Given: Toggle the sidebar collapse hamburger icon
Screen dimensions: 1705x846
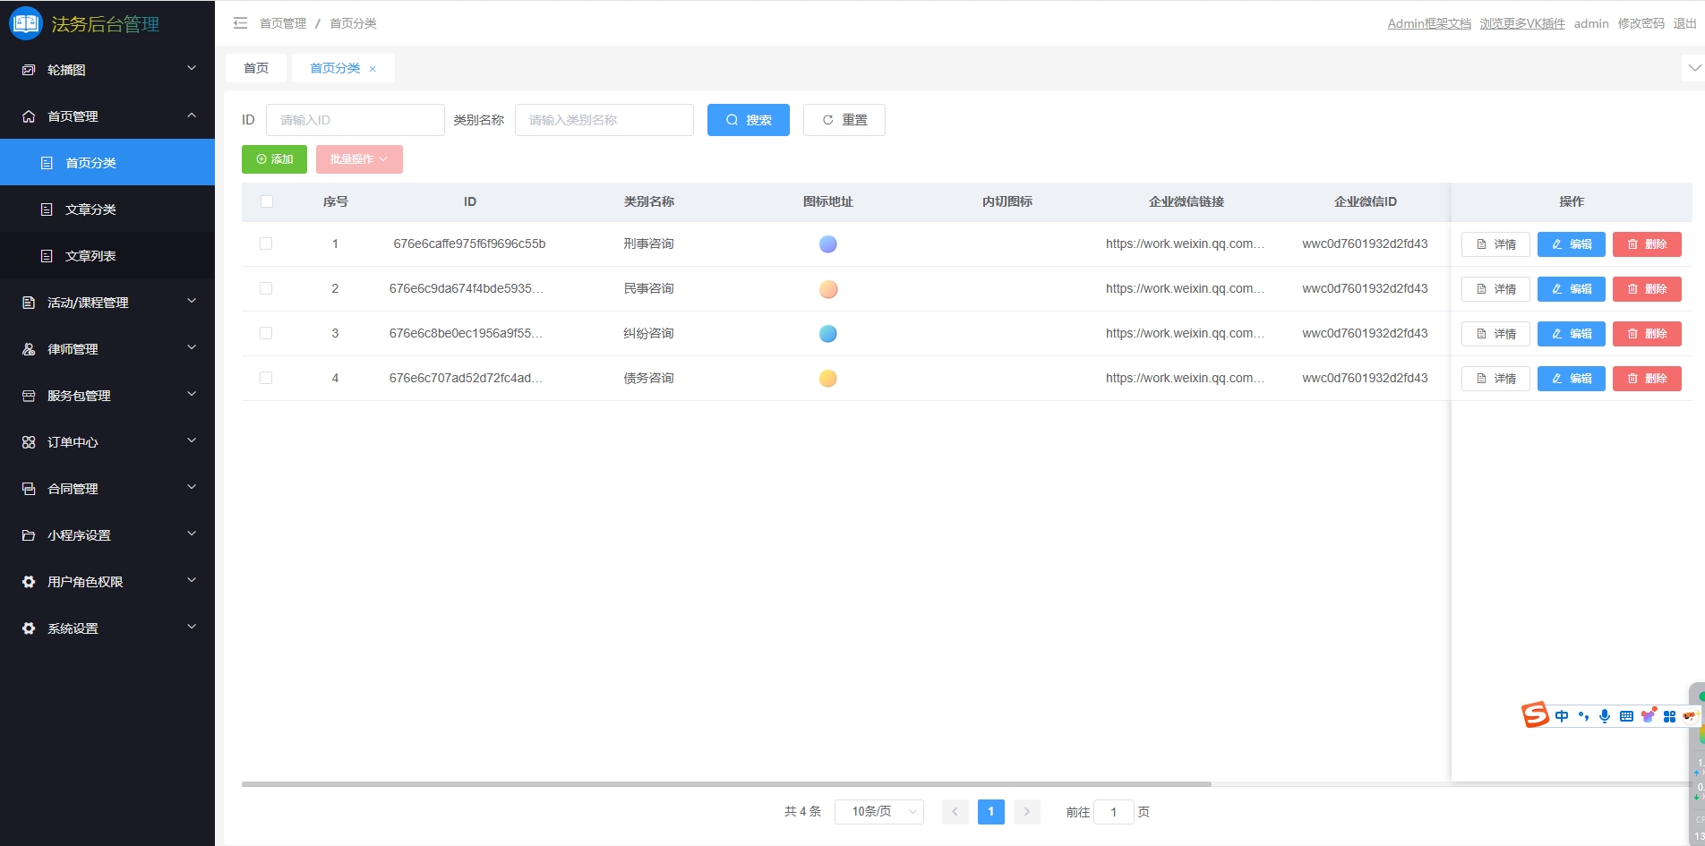Looking at the screenshot, I should click(x=240, y=23).
